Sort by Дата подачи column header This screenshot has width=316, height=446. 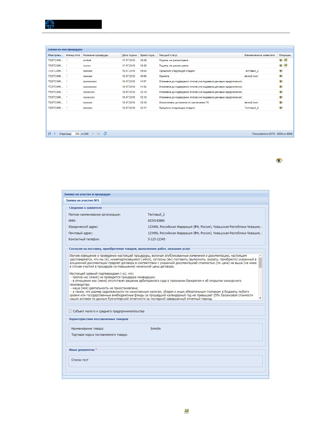pyautogui.click(x=130, y=55)
